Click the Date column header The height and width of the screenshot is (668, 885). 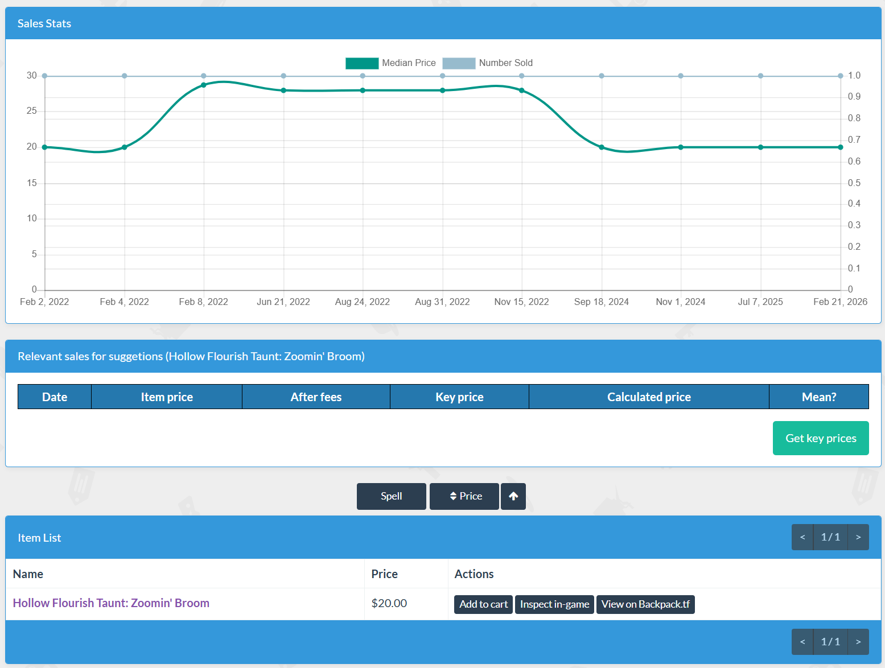coord(55,397)
